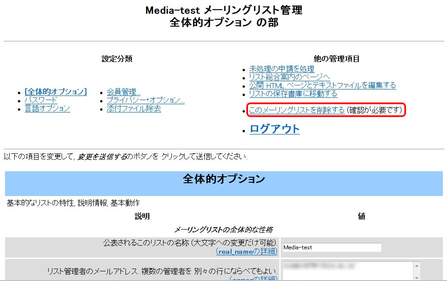Click the 他の管理項目 heading
Screen dimensions: 447x281
pyautogui.click(x=336, y=59)
